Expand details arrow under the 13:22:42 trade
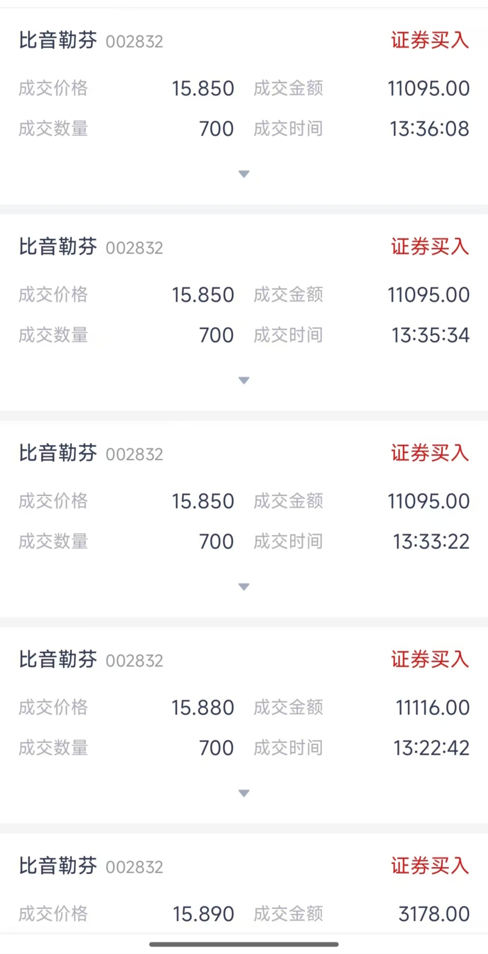This screenshot has height=954, width=488. pyautogui.click(x=244, y=793)
